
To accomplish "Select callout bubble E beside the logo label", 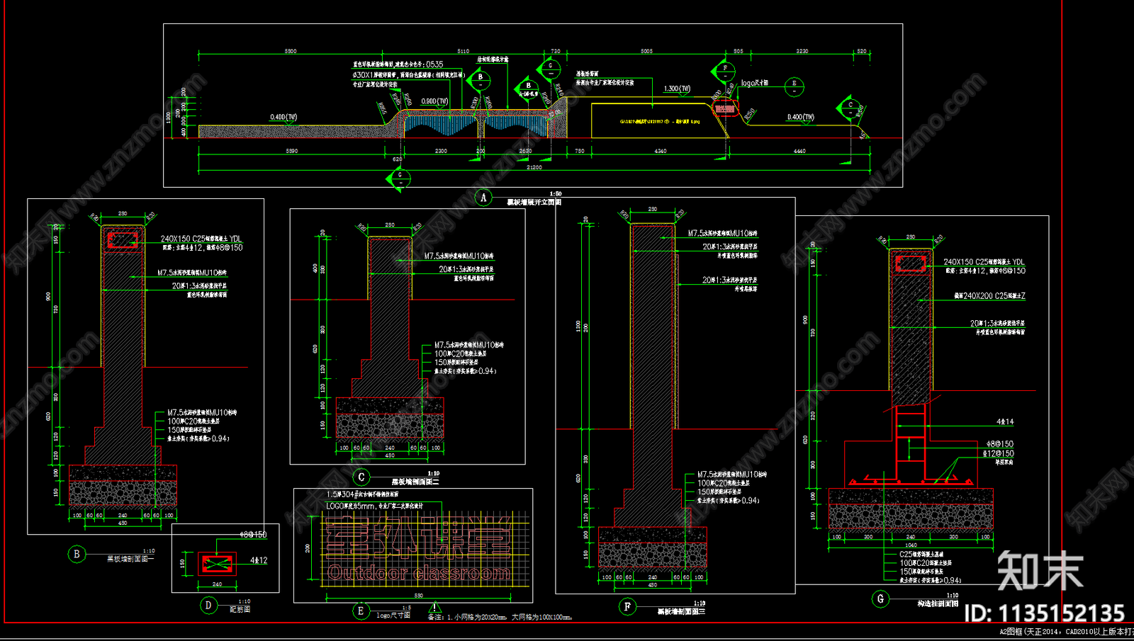I will coord(794,86).
